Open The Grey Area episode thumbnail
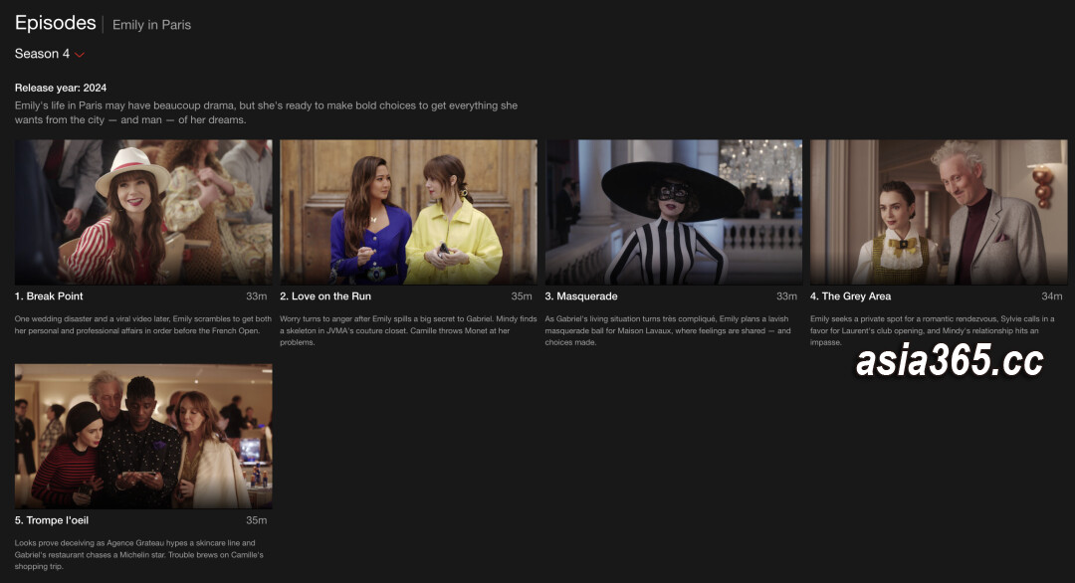1075x583 pixels. [x=939, y=212]
